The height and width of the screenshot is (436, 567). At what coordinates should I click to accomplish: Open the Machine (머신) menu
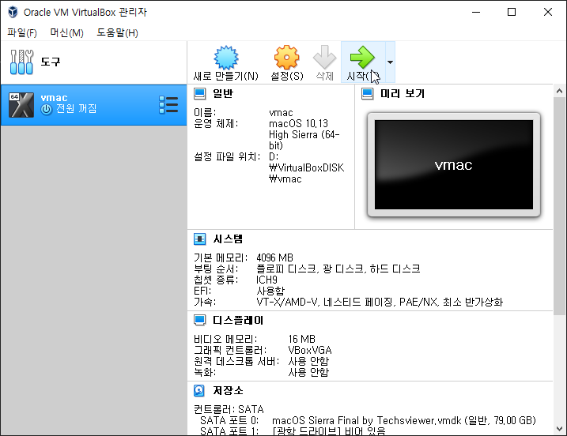pyautogui.click(x=67, y=33)
